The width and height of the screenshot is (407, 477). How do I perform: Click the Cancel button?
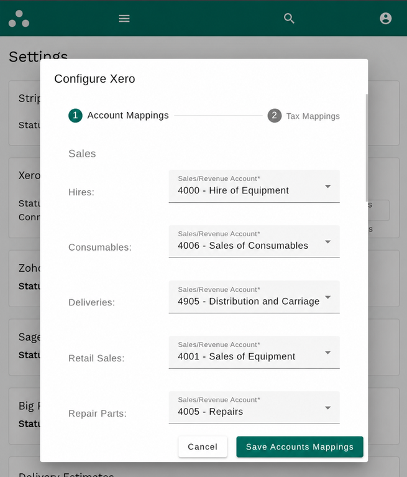[x=203, y=447]
